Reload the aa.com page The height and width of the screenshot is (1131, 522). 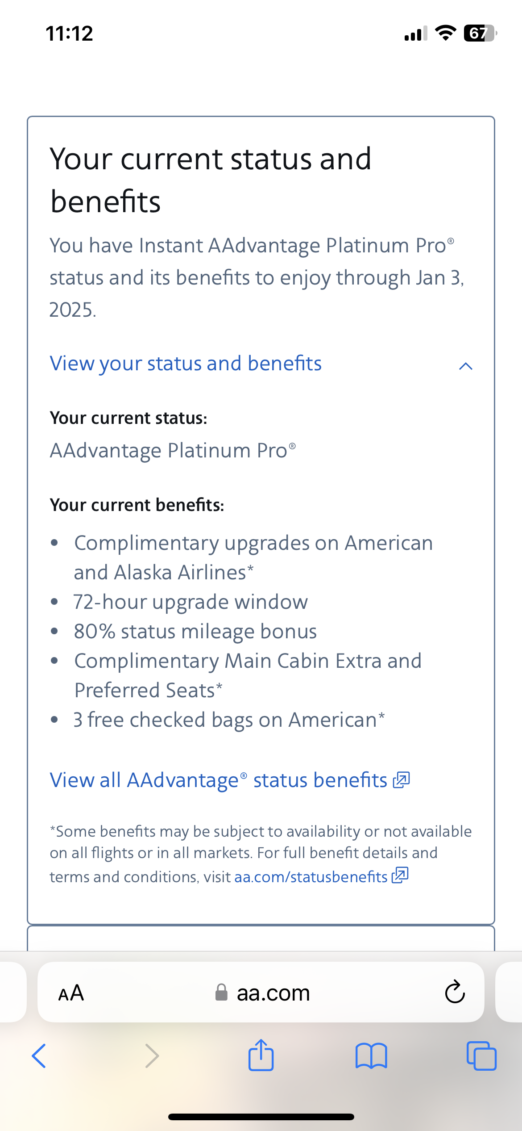(x=455, y=992)
